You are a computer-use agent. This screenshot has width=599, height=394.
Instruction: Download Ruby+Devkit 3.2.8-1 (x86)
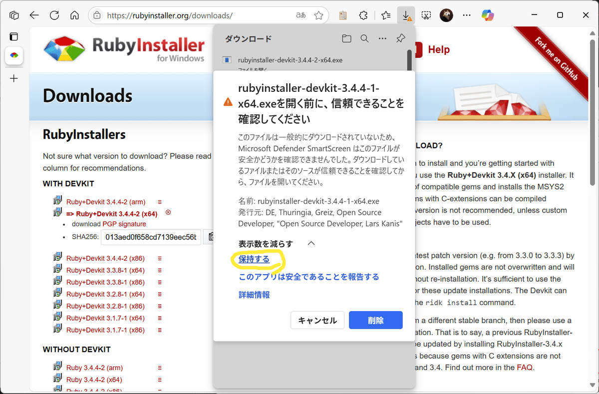coord(105,306)
